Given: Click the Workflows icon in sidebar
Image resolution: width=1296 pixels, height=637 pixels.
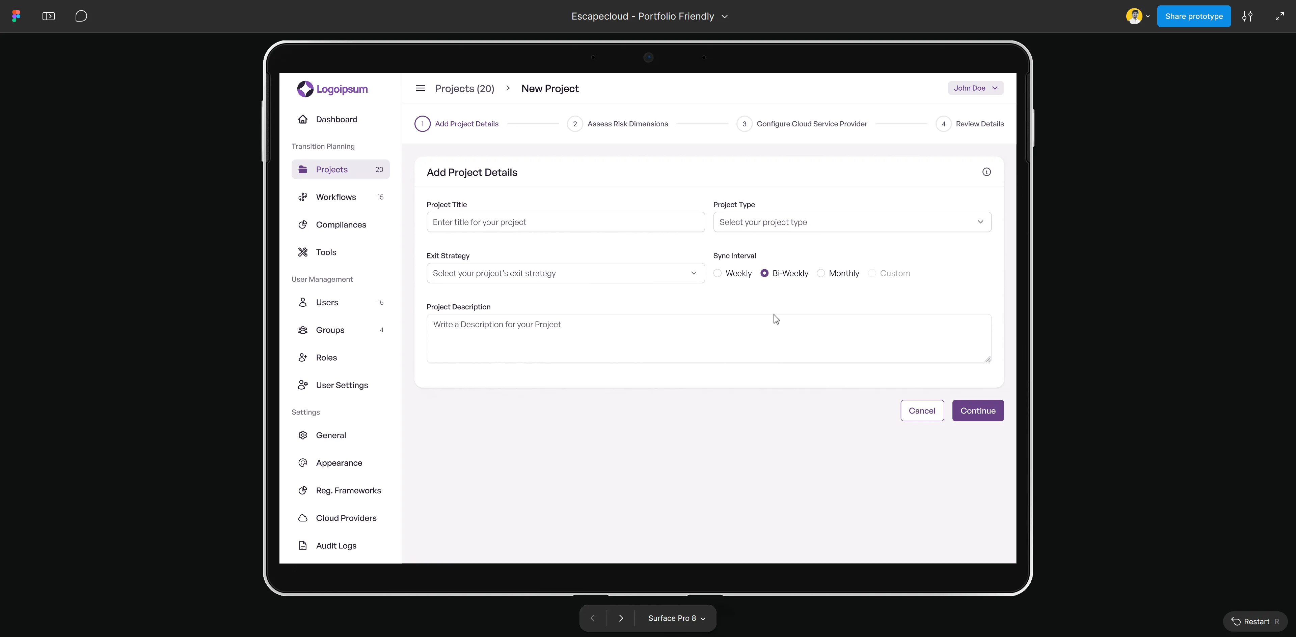Looking at the screenshot, I should tap(302, 197).
